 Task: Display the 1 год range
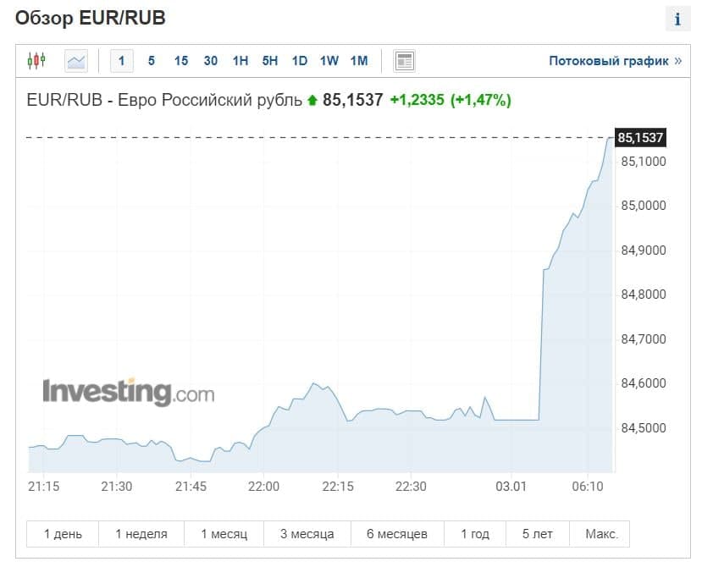click(x=475, y=534)
